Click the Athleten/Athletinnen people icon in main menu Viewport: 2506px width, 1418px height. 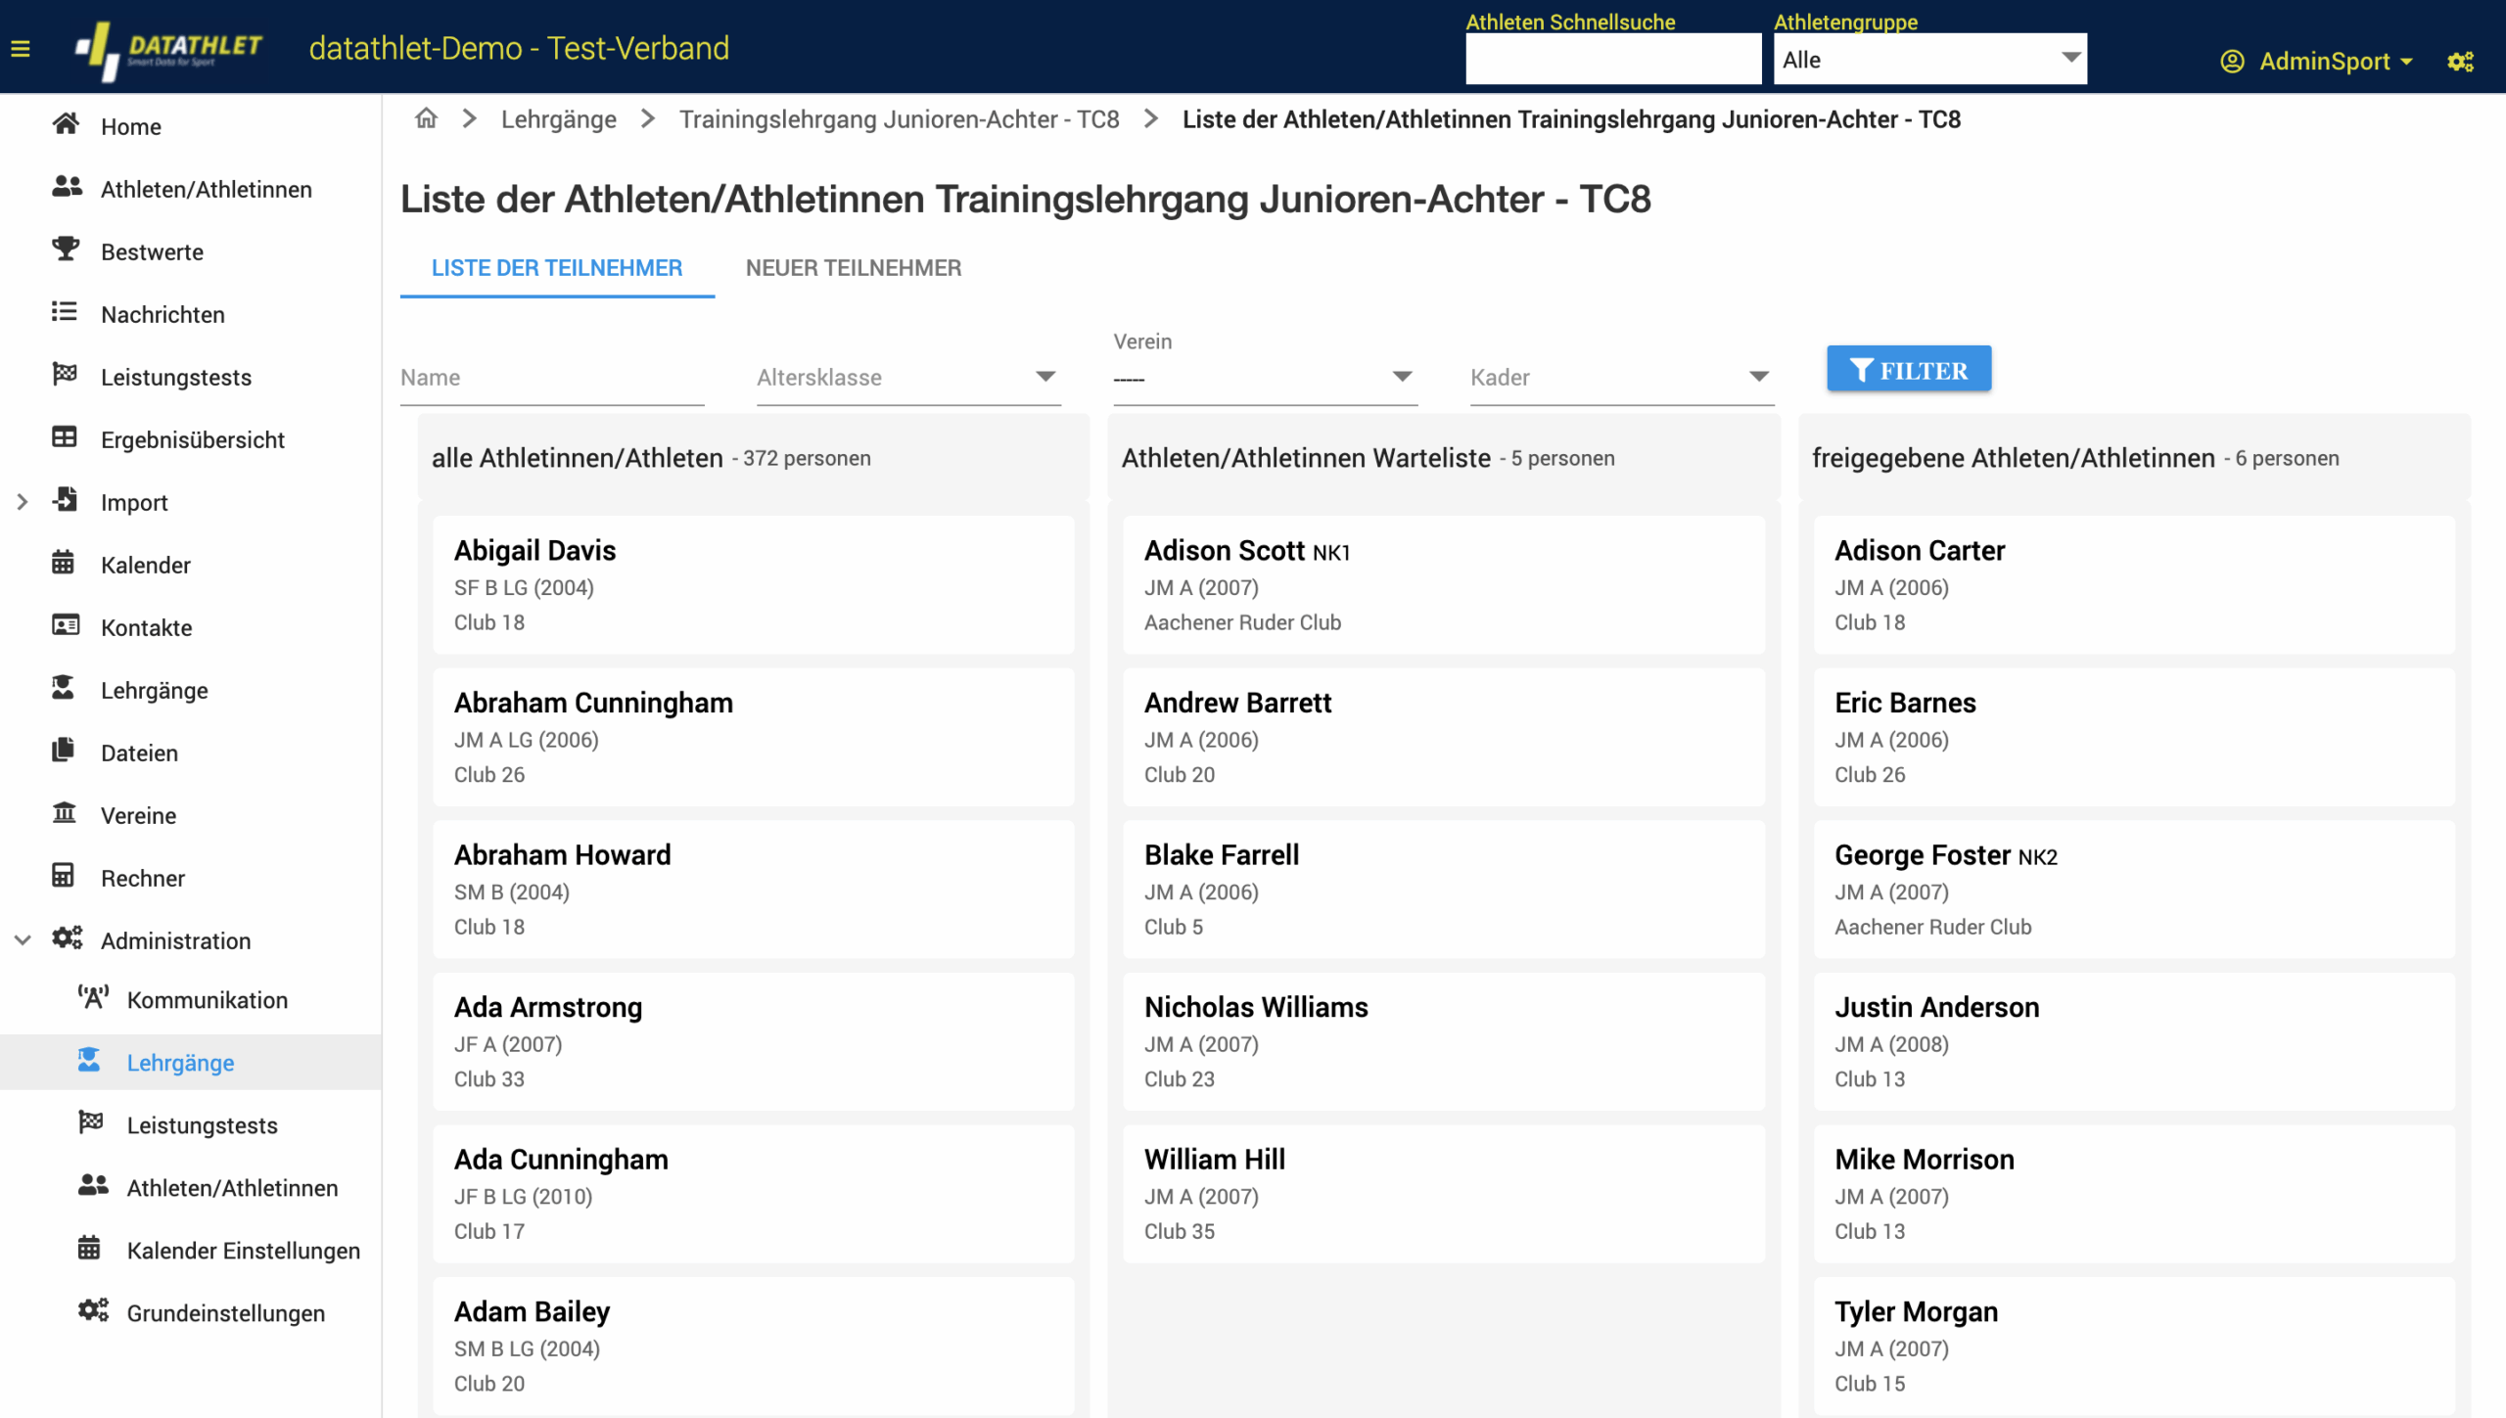(x=66, y=187)
